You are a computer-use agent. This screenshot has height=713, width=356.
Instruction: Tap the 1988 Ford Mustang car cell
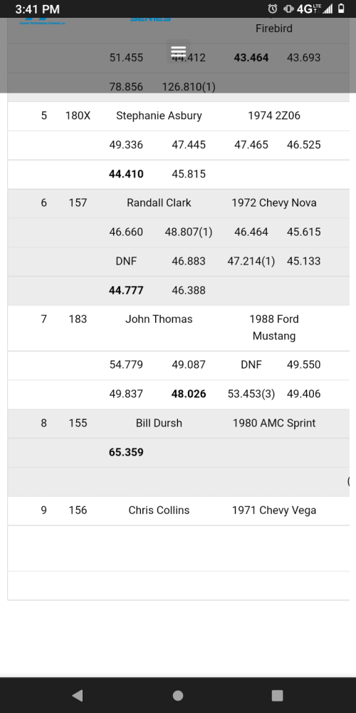[x=274, y=327]
